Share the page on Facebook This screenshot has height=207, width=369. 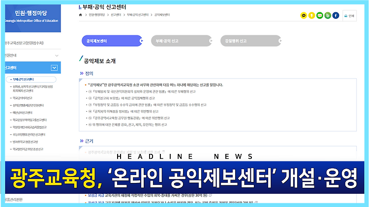[336, 16]
